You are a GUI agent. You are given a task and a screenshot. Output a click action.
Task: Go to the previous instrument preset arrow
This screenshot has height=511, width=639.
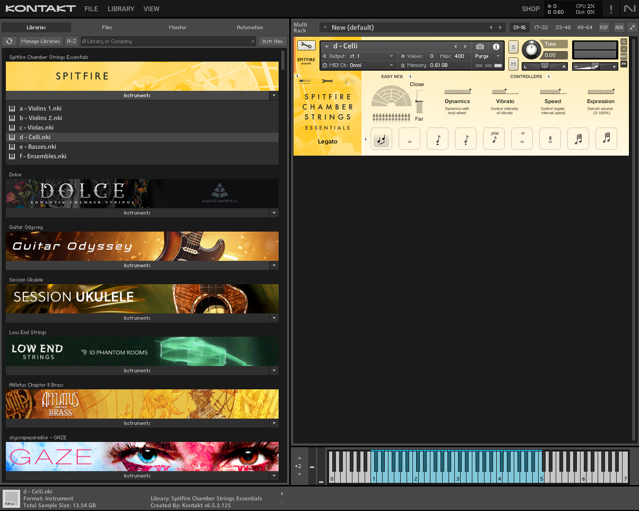coord(455,46)
